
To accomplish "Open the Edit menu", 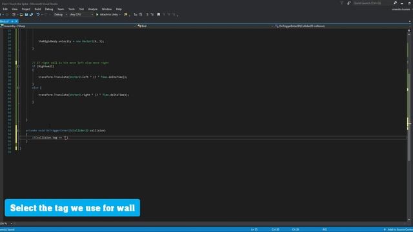I will tap(5, 9).
